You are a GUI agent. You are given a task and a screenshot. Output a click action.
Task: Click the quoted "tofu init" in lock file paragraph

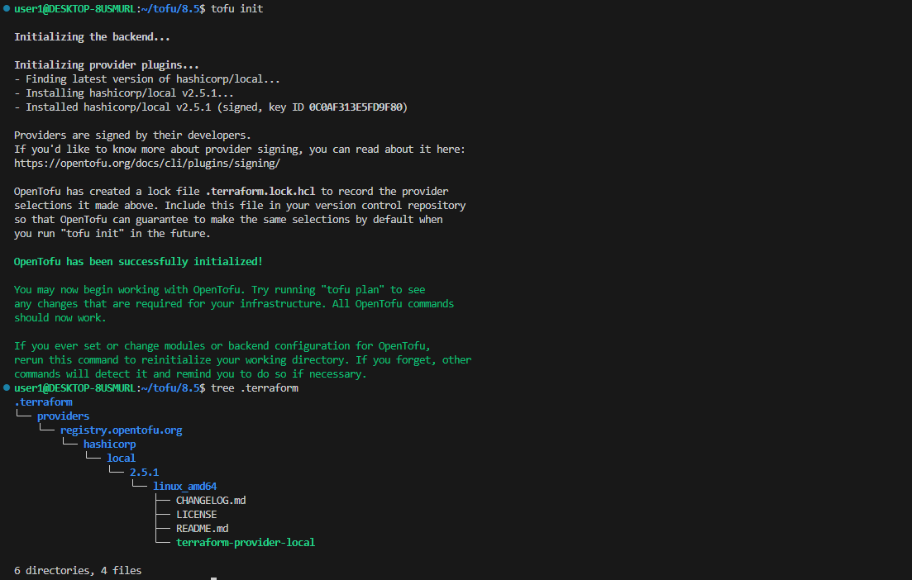point(92,234)
